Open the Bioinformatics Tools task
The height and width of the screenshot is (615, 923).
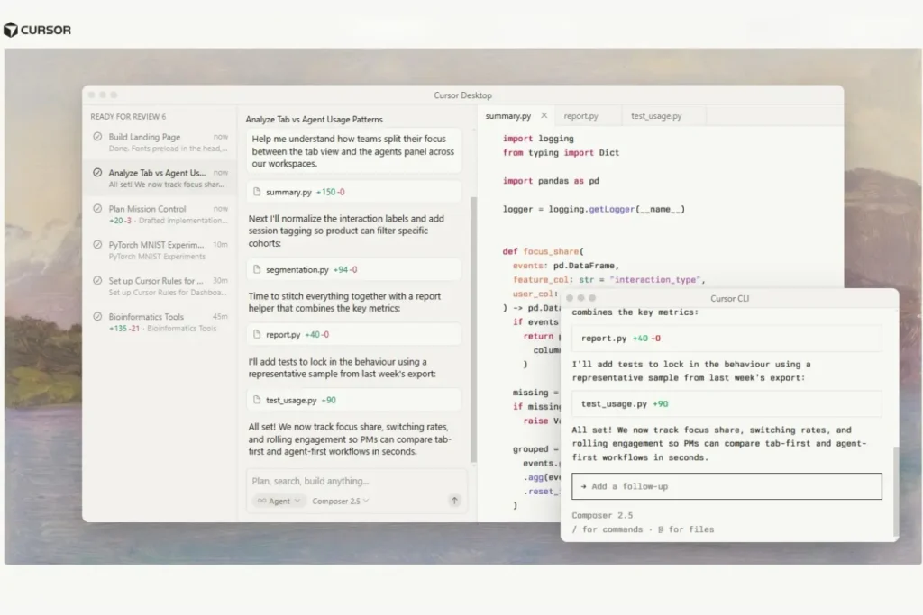(159, 321)
